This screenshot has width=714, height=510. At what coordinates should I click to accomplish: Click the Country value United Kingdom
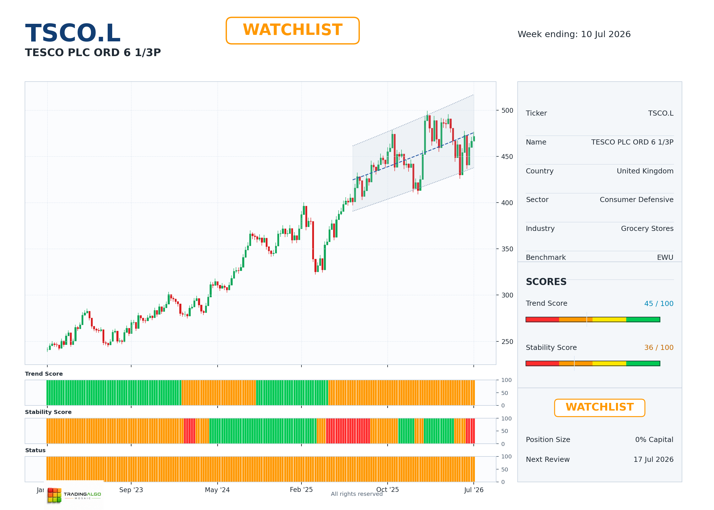(x=645, y=171)
